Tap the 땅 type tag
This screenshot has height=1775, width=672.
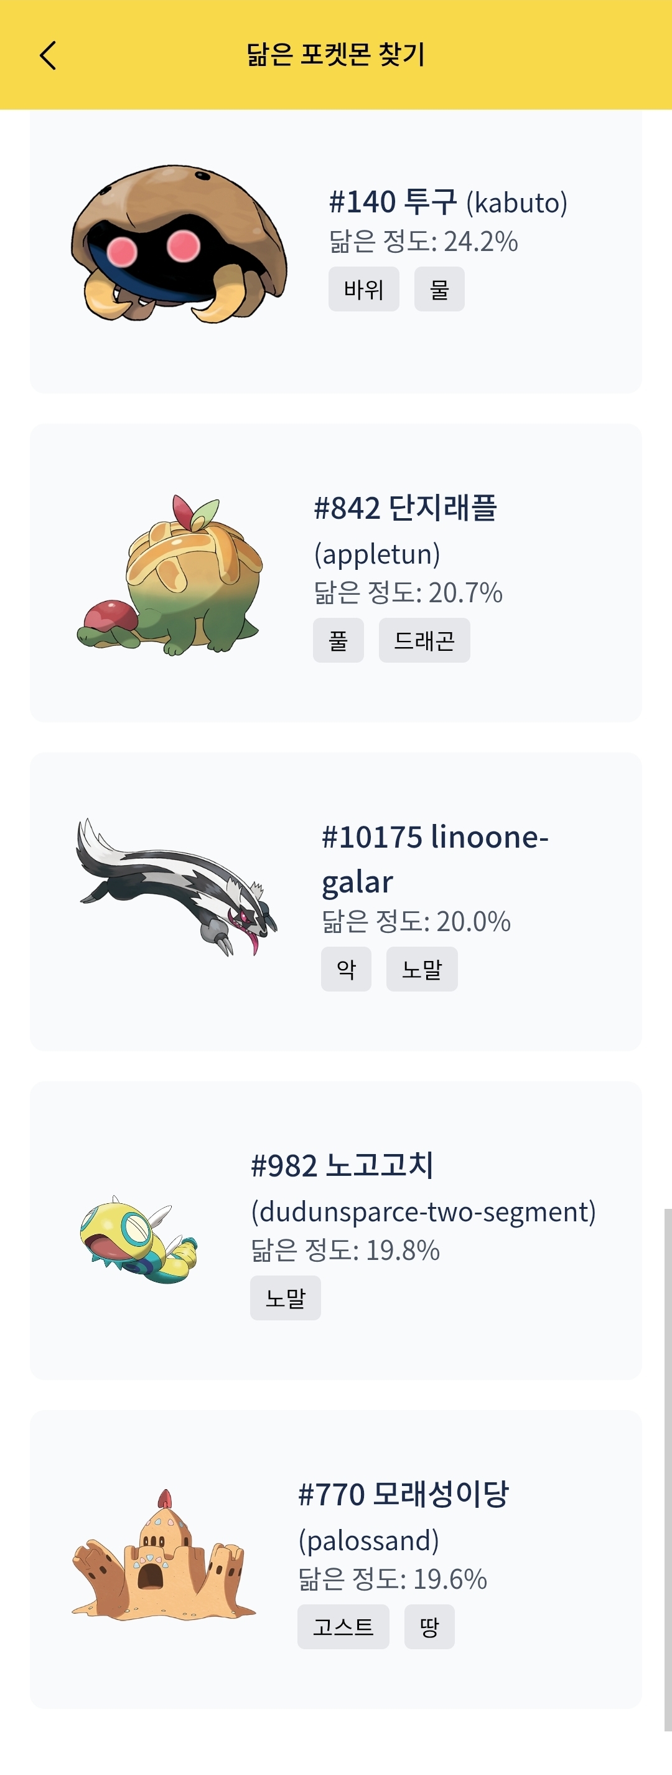(x=429, y=1627)
